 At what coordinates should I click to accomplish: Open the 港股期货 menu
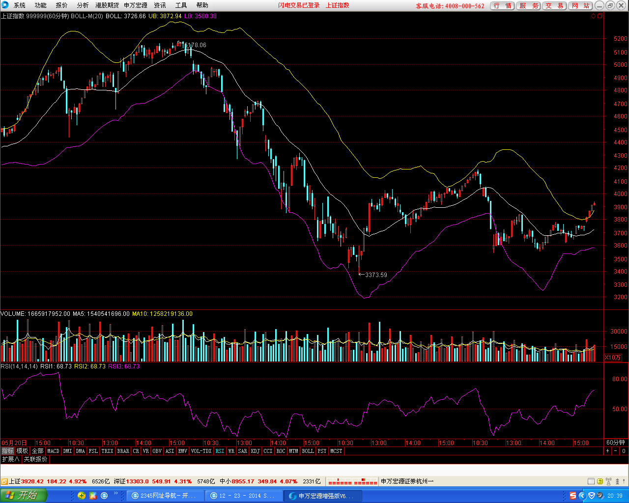tap(107, 5)
